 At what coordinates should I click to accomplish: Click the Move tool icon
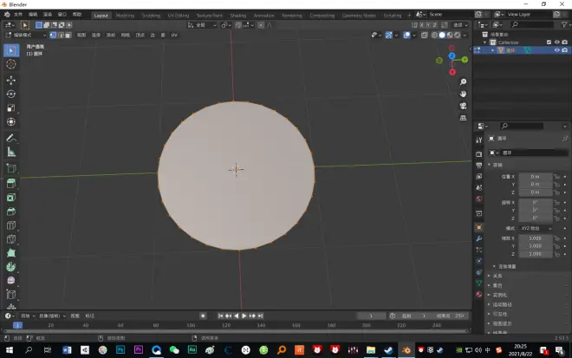[x=11, y=79]
